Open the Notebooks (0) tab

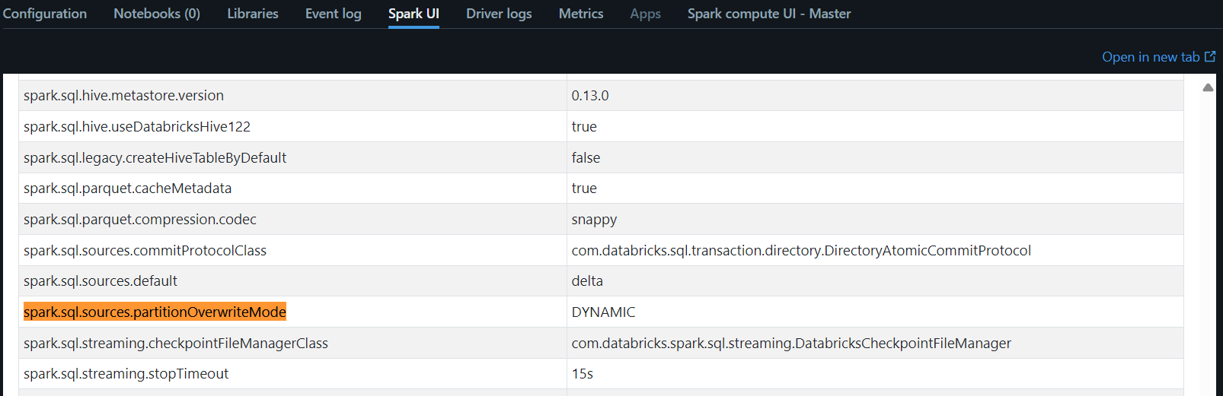click(x=157, y=14)
